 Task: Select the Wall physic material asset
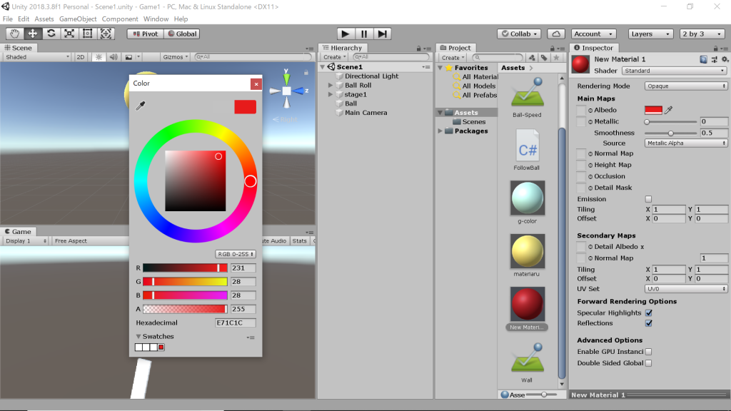[x=527, y=363]
